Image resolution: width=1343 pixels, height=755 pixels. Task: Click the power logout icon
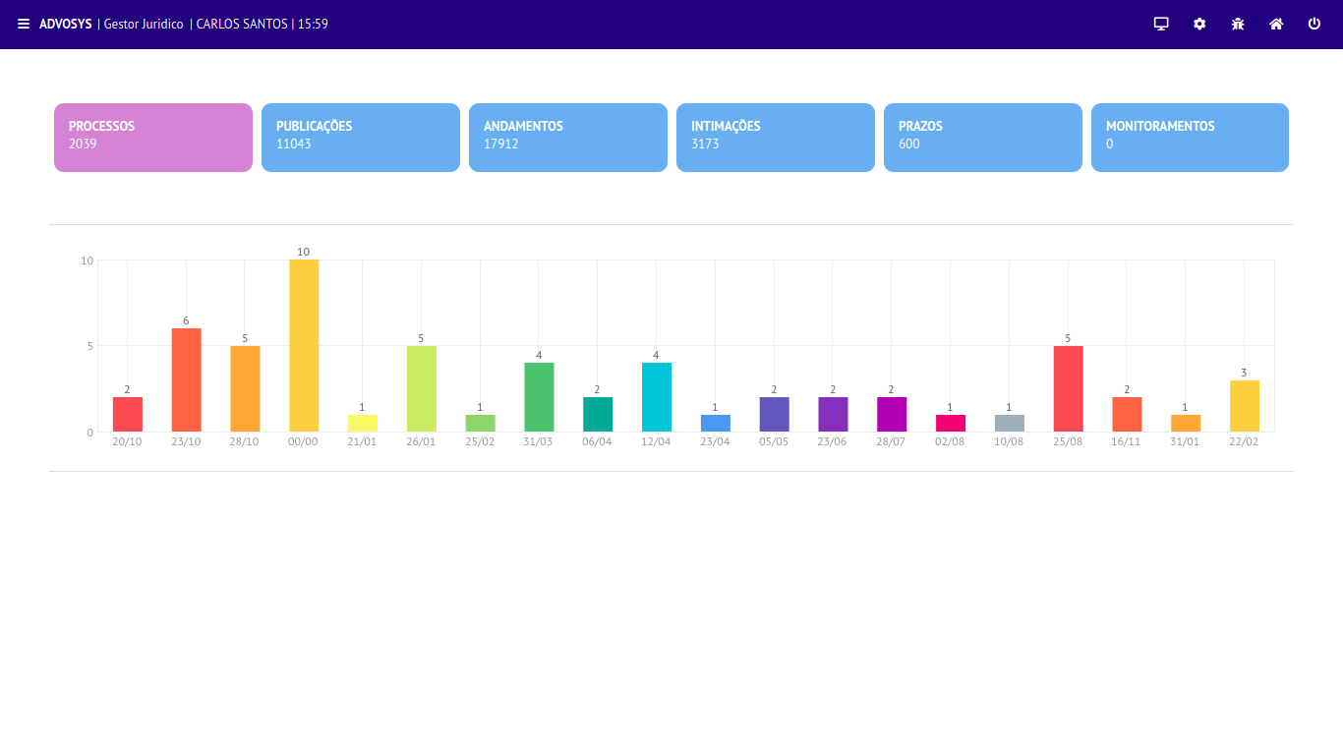click(1314, 24)
